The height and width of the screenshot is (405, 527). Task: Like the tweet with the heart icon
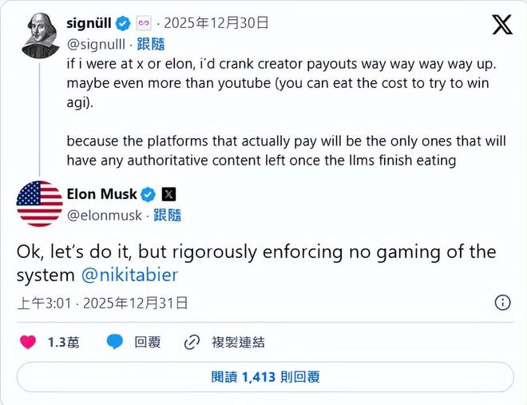[28, 342]
